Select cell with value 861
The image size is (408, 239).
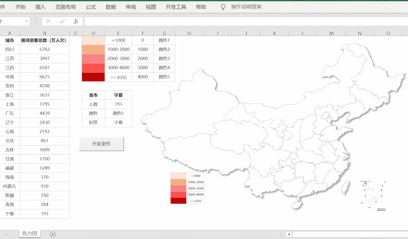[45, 140]
